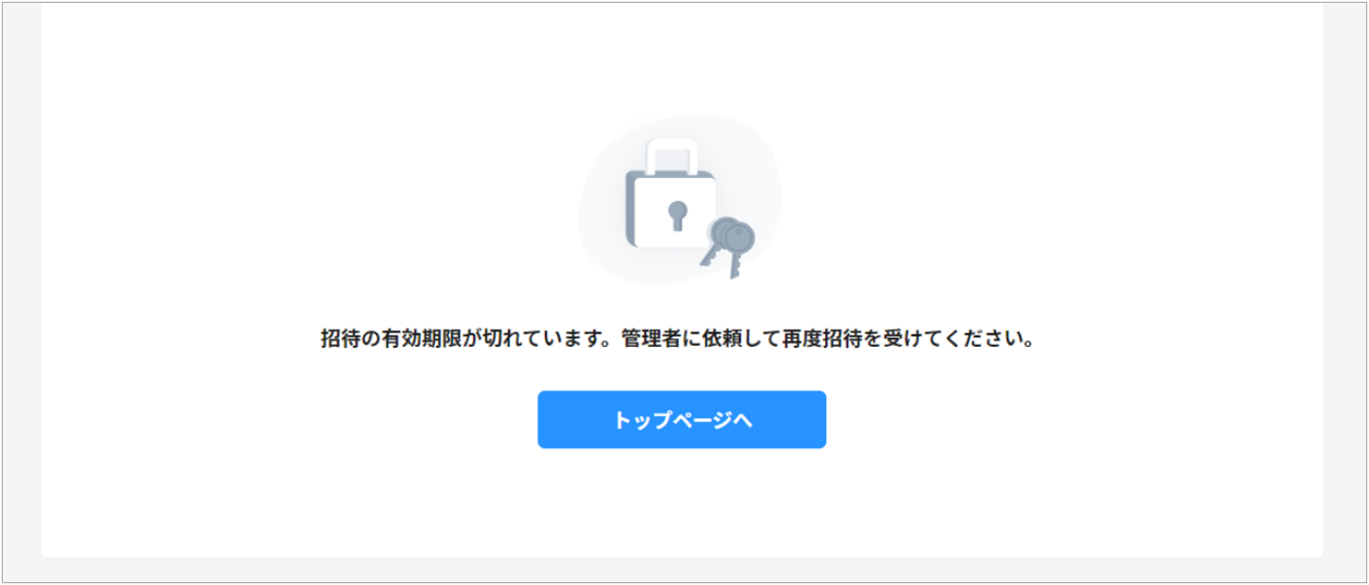Click the word 招待 at the message start

pyautogui.click(x=343, y=339)
